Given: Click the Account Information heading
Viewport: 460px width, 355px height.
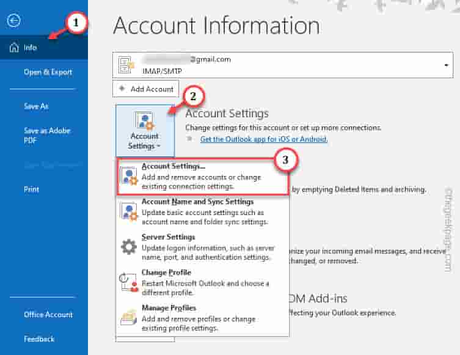Looking at the screenshot, I should click(x=216, y=26).
